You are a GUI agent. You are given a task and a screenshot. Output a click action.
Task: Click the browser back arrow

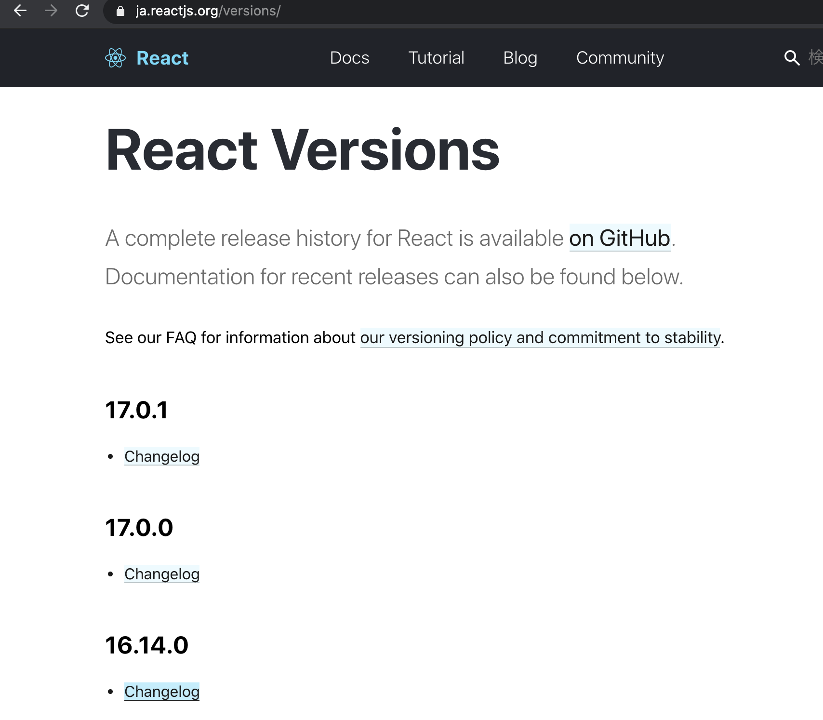(20, 11)
